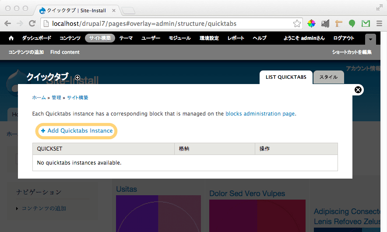Open the Gmail extension icon

point(366,24)
